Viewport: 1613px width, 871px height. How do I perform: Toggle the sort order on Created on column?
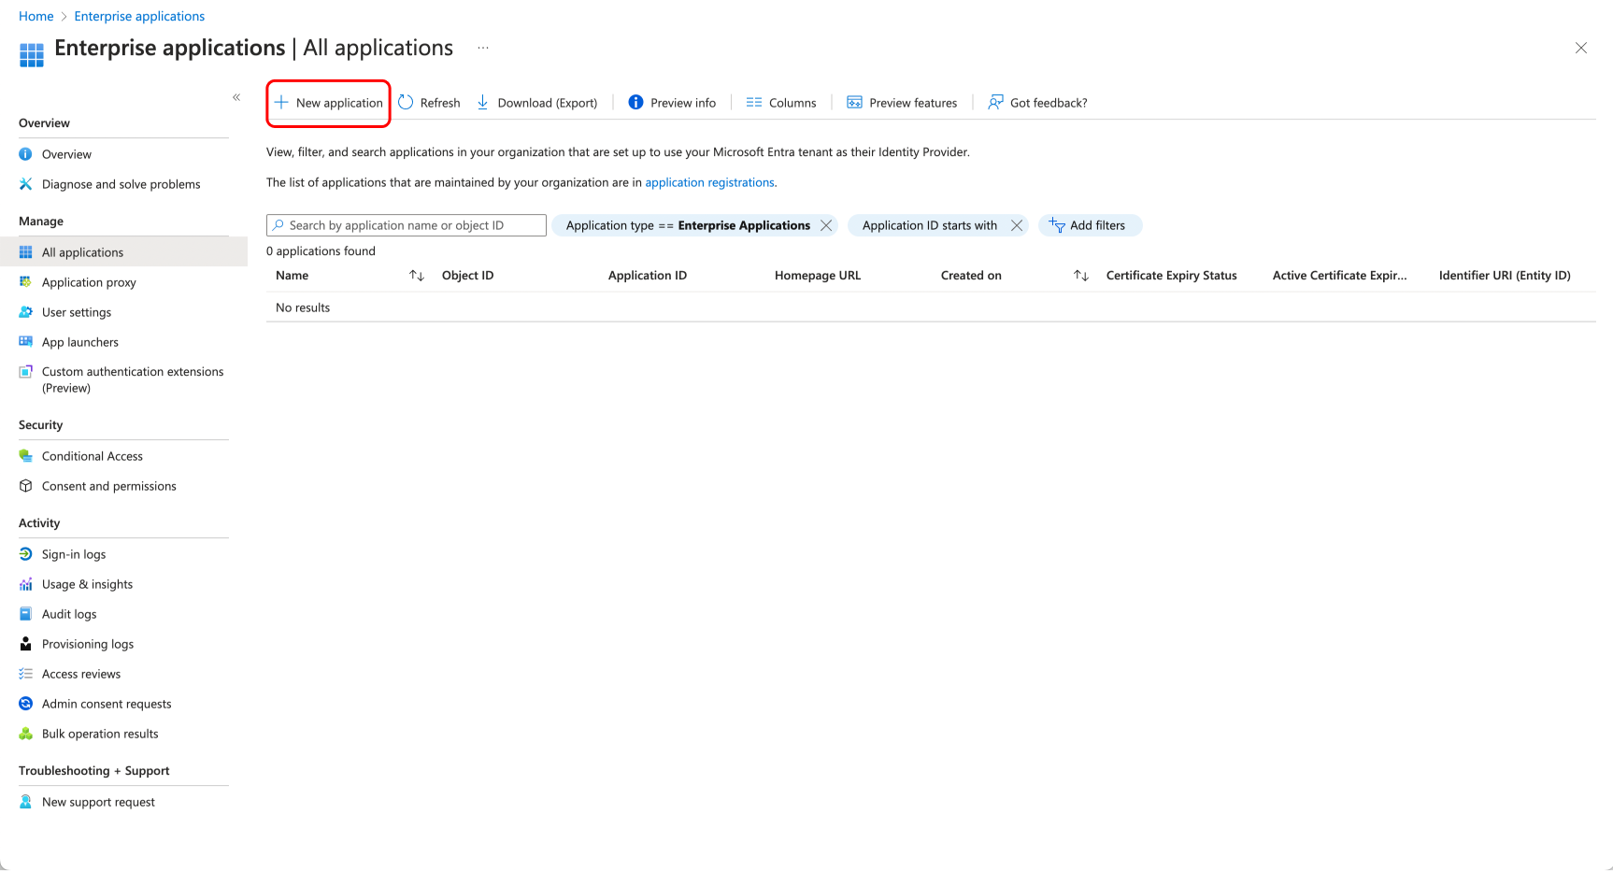tap(1081, 275)
